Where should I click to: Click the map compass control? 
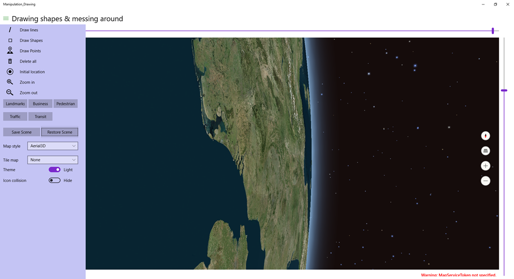pos(485,136)
